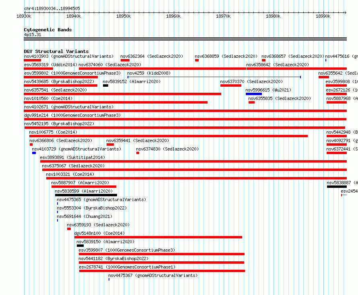Click the black bar under nsv5838887
The image size is (358, 295).
[x=337, y=187]
